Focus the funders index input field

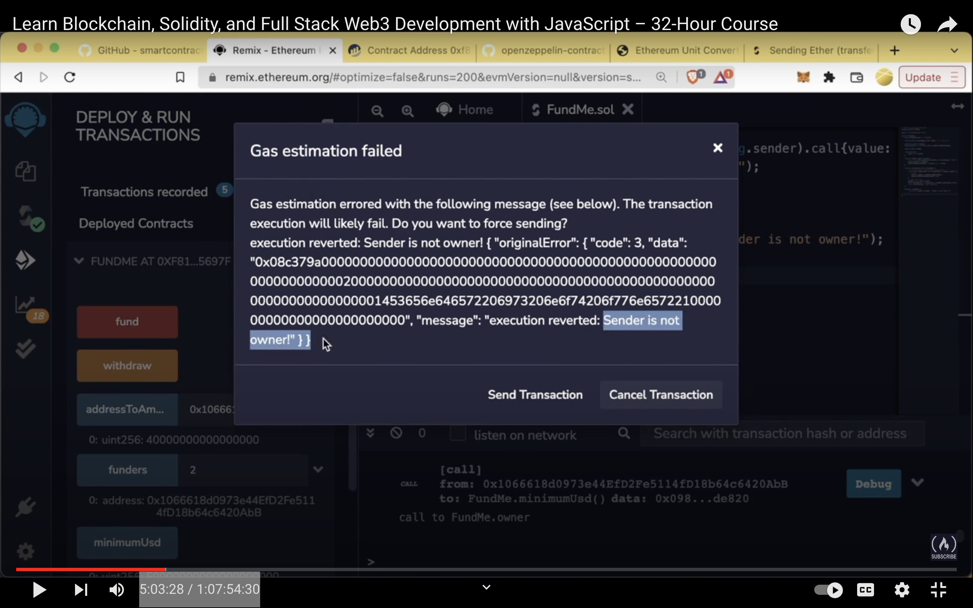click(x=243, y=470)
